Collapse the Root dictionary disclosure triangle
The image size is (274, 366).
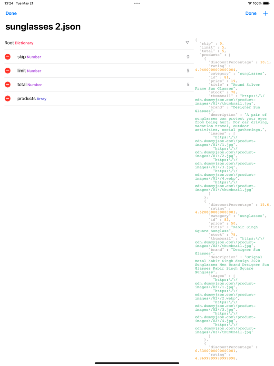click(187, 42)
